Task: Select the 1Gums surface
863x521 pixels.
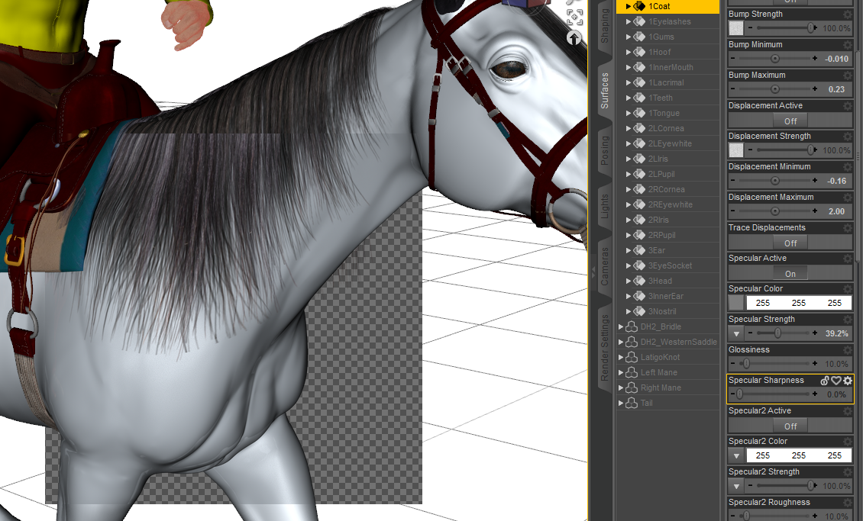Action: (661, 37)
